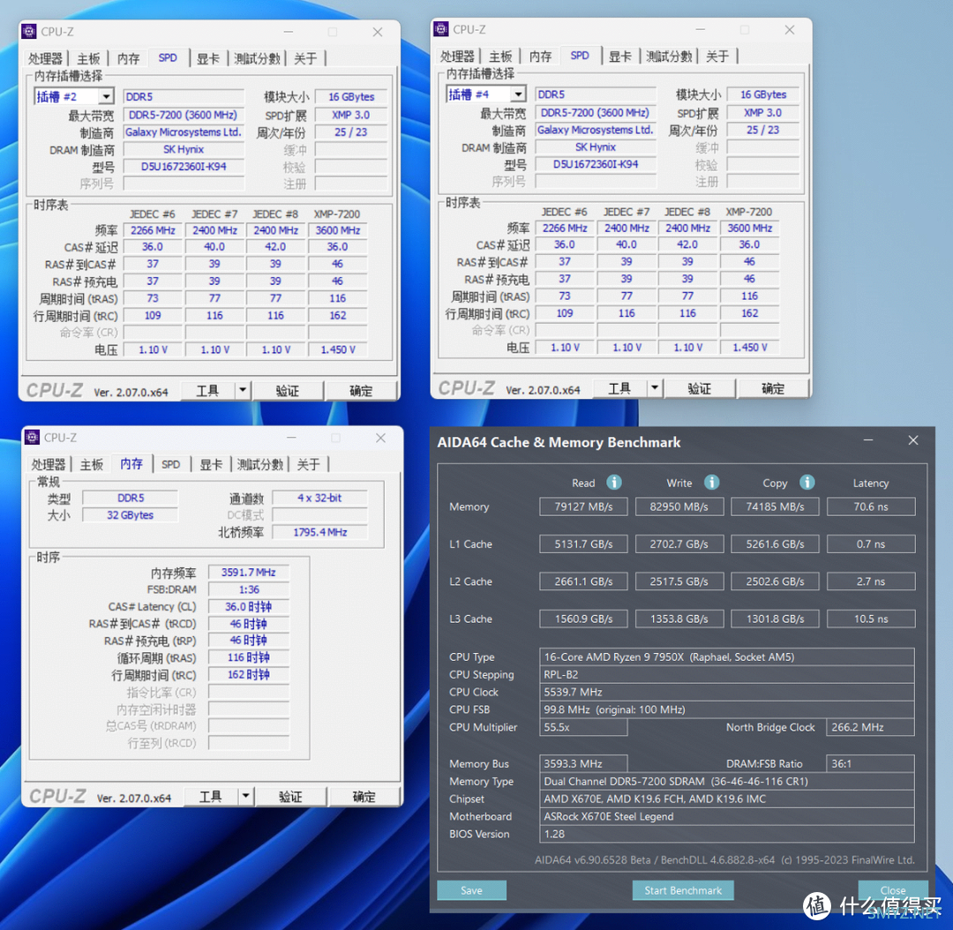This screenshot has height=930, width=953.
Task: Click Start Benchmark in AIDA64
Action: click(683, 890)
